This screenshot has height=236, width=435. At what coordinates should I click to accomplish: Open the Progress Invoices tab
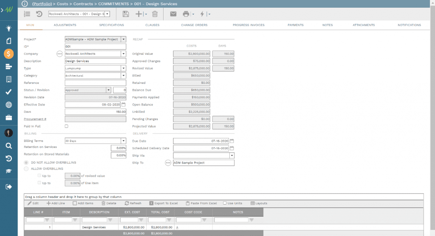tap(249, 25)
